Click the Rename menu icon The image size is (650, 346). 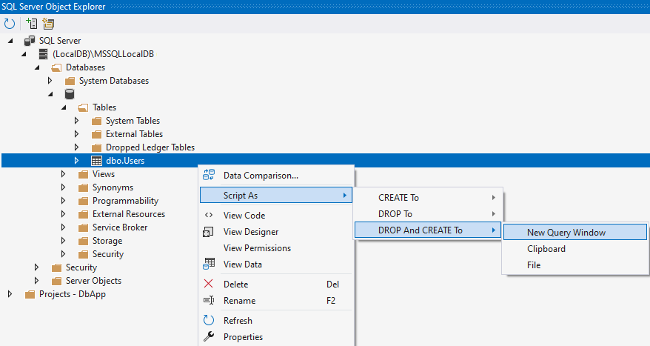209,300
